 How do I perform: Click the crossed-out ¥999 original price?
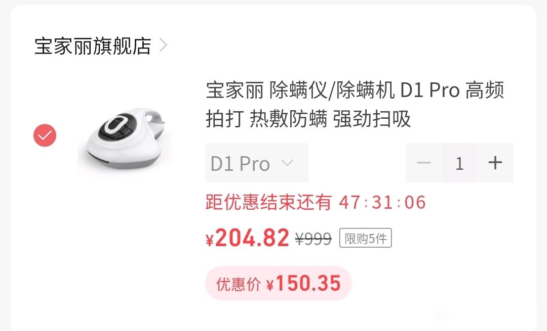pyautogui.click(x=314, y=239)
